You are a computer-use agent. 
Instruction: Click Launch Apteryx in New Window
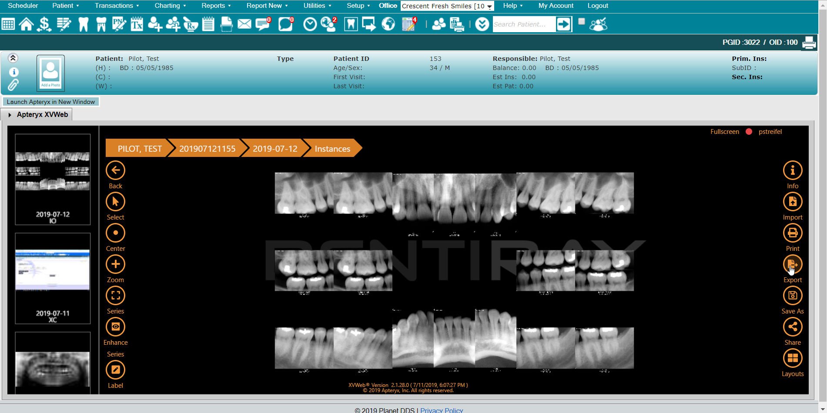pyautogui.click(x=51, y=102)
